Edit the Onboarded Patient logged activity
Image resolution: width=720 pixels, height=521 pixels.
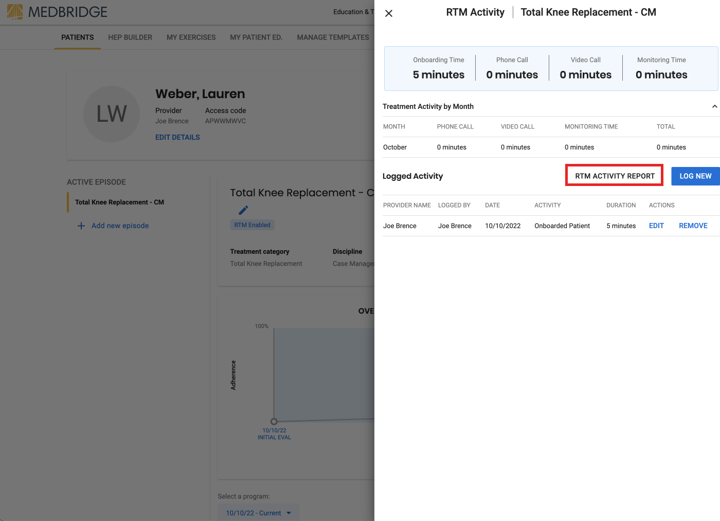point(656,226)
